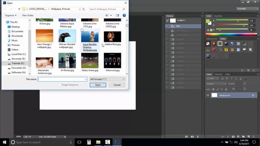The height and width of the screenshot is (146, 260).
Task: Toggle the preview pane icon
Action: 117,15
